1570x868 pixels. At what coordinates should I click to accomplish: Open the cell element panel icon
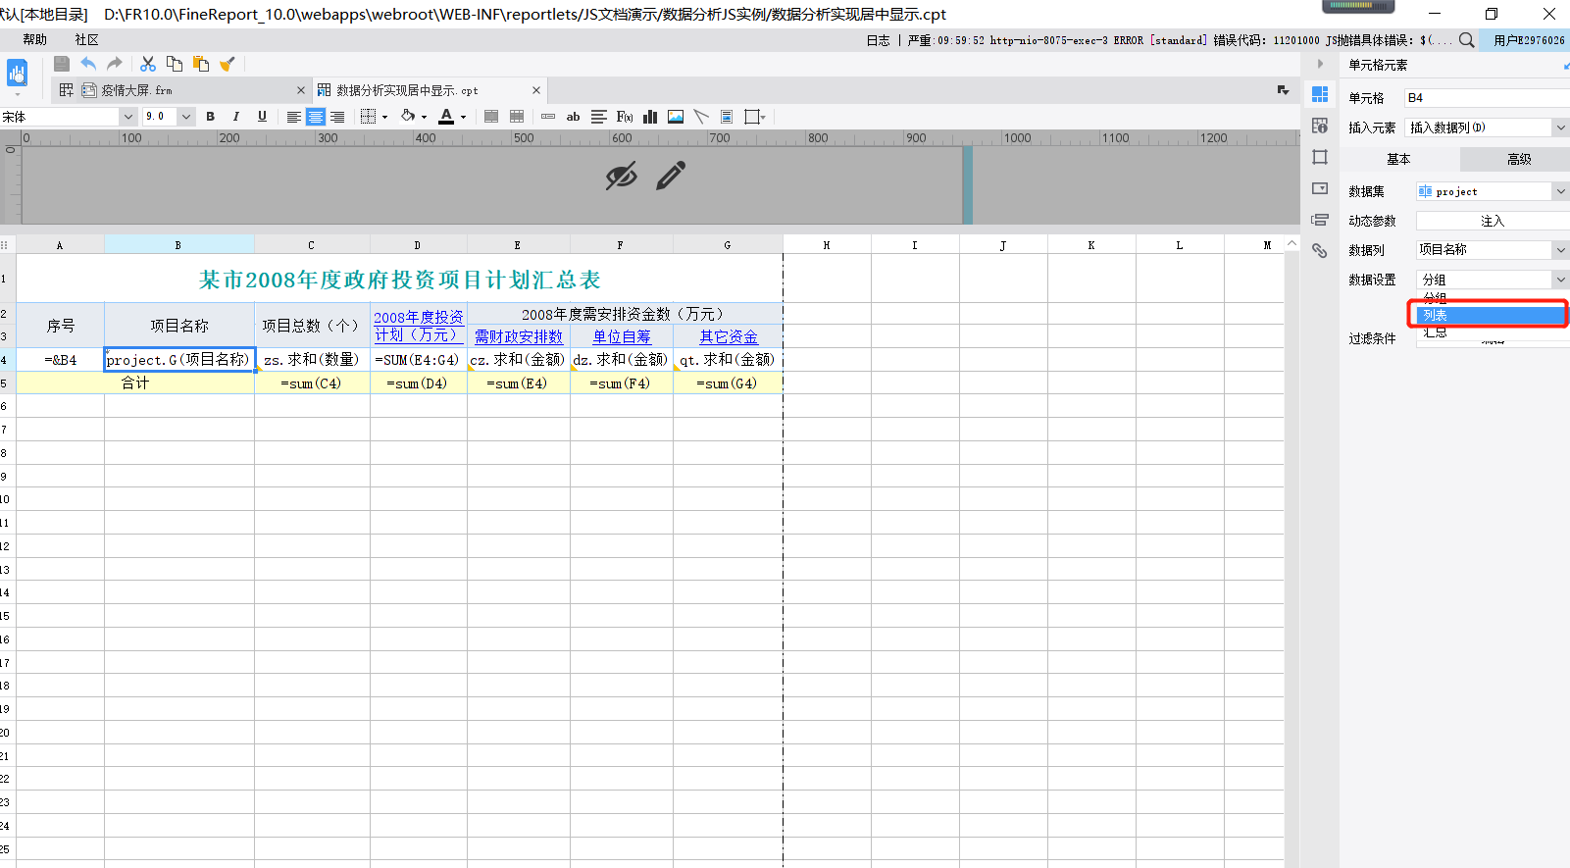tap(1320, 94)
